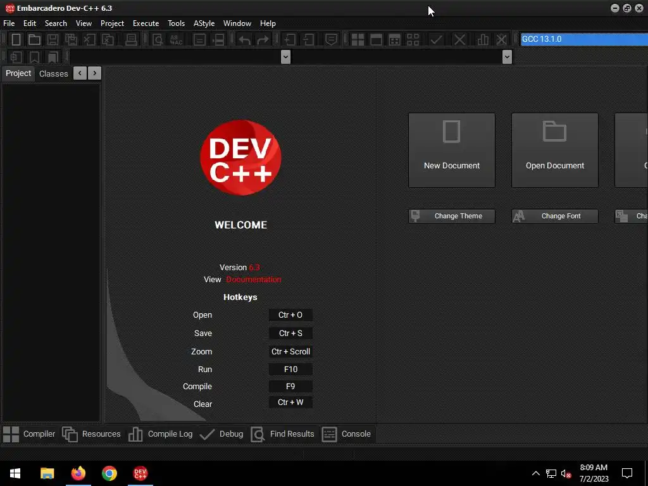Viewport: 648px width, 486px height.
Task: Click the red 6.3 version link
Action: pyautogui.click(x=254, y=268)
